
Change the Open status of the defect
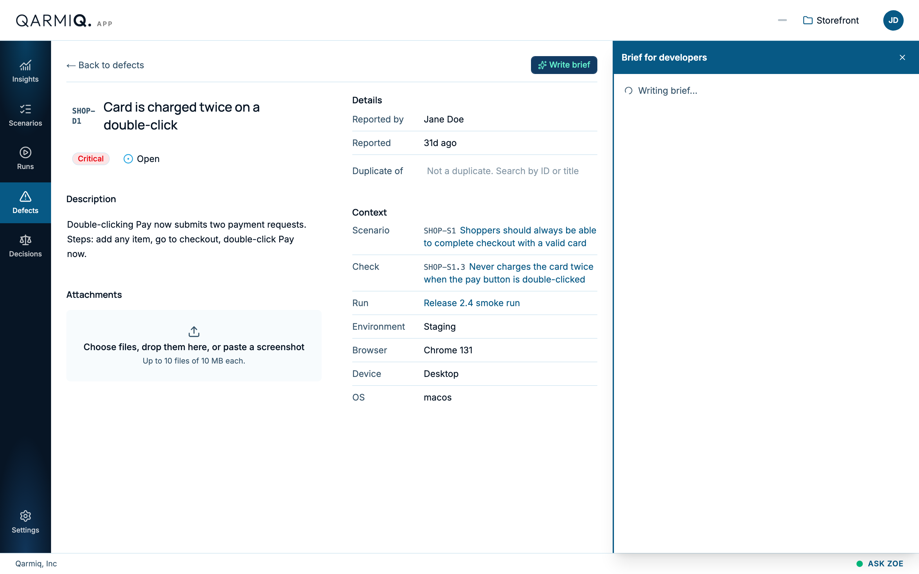tap(142, 159)
